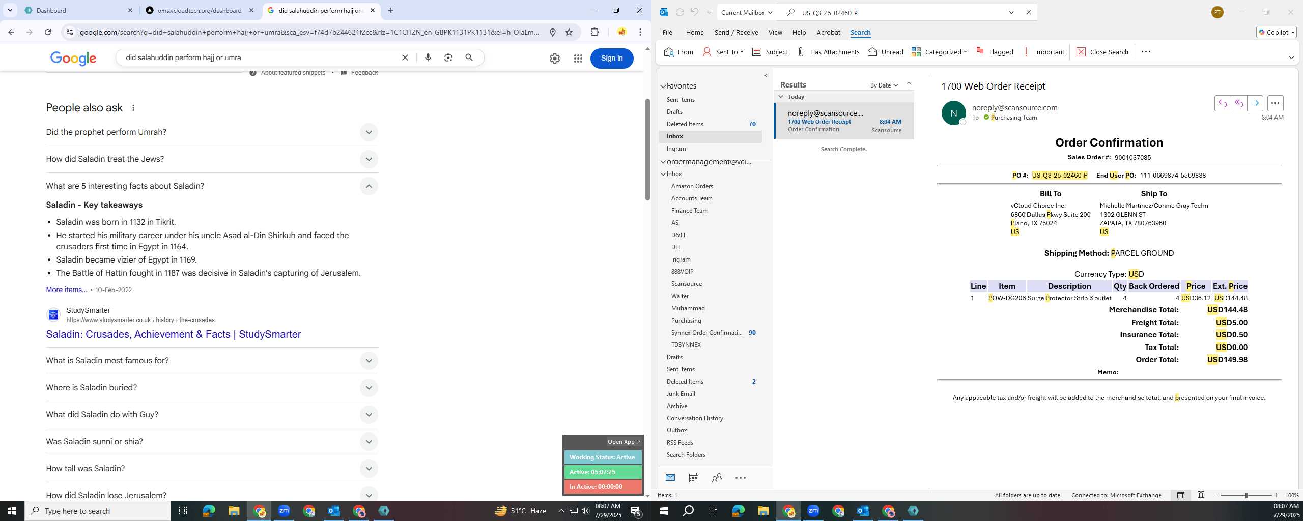The image size is (1303, 521).
Task: Switch to oms.vcloudtech.org dashboard tab
Action: click(200, 10)
